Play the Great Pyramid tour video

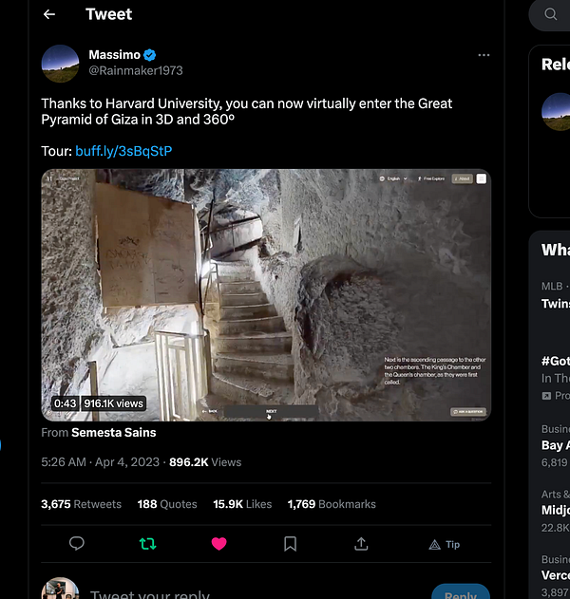pos(266,295)
